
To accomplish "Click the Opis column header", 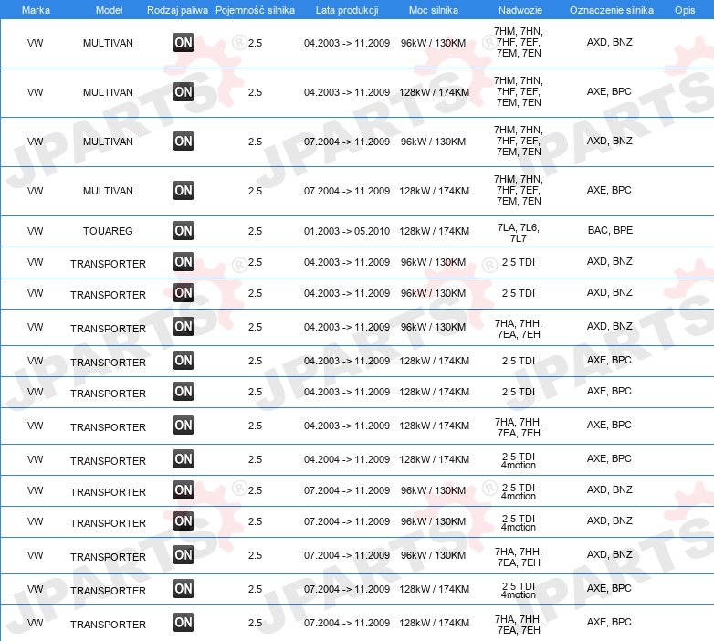I will tap(685, 10).
